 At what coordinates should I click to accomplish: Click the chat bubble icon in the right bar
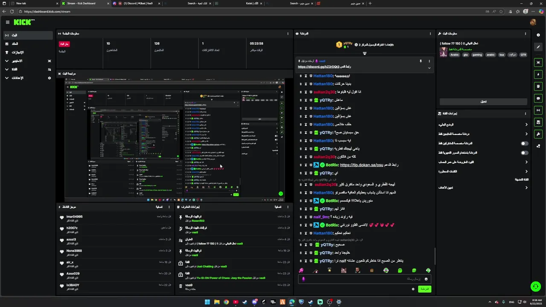(x=538, y=98)
